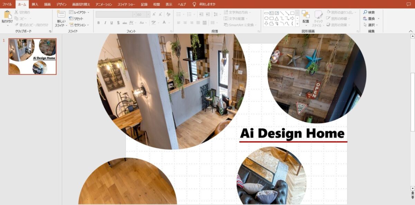Open the paragraph group dialog launcher
The width and height of the screenshot is (415, 205).
pos(259,31)
